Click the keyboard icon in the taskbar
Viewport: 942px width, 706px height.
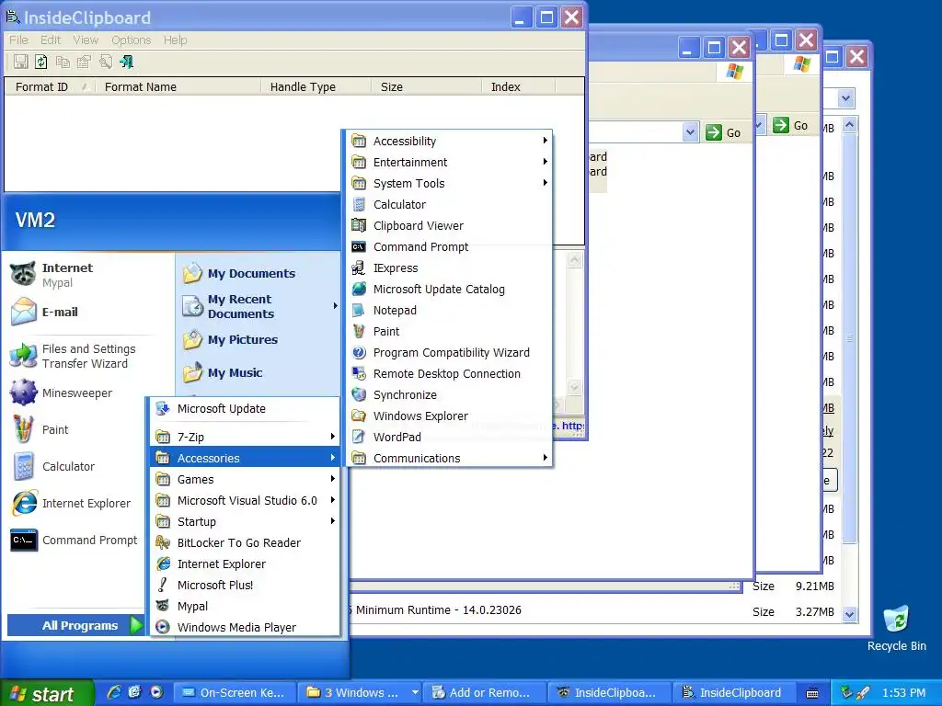tap(812, 693)
